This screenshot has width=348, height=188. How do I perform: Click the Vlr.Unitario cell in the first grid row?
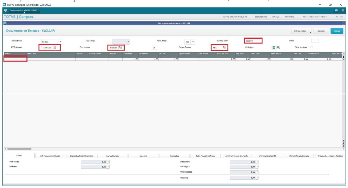[x=148, y=59]
